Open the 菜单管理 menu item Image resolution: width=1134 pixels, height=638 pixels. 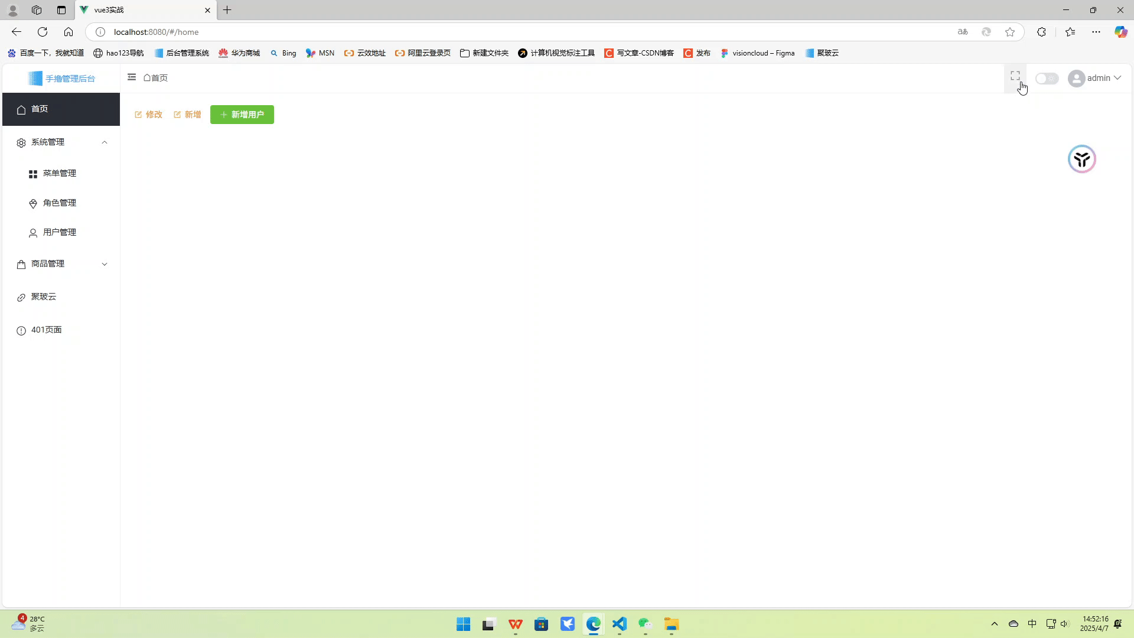pyautogui.click(x=59, y=174)
